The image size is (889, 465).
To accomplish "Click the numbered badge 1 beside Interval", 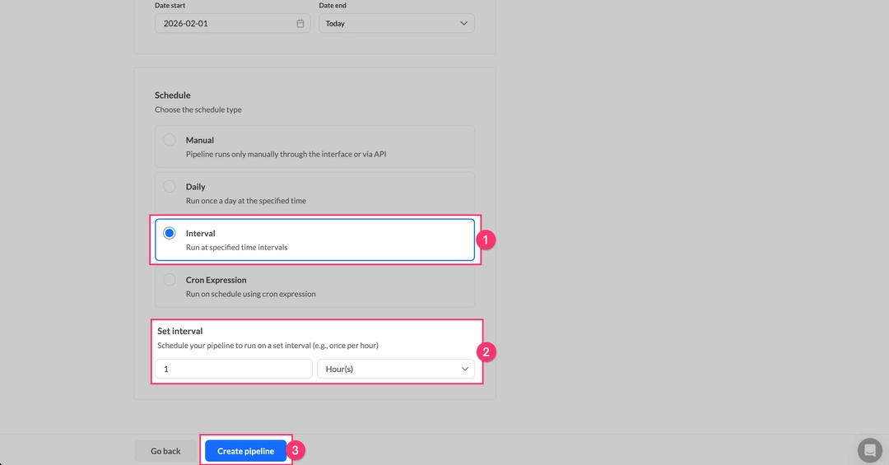I will coord(486,239).
